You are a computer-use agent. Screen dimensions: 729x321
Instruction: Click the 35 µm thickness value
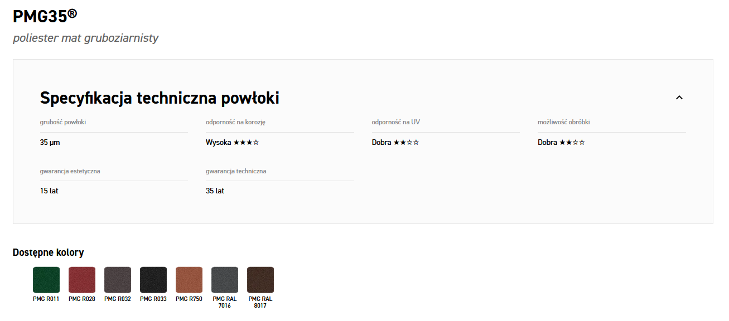coord(50,143)
